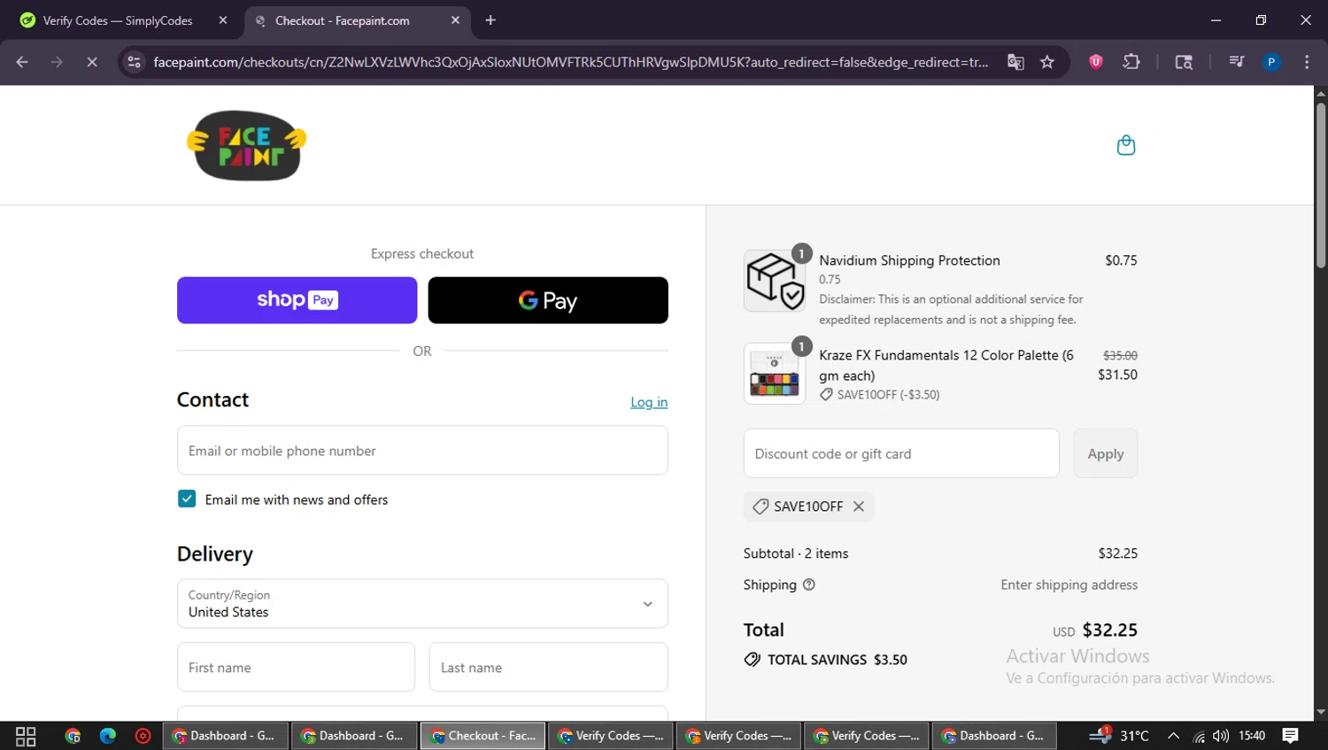Open Checkout Fac... taskbar window
Viewport: 1328px width, 750px height.
483,736
